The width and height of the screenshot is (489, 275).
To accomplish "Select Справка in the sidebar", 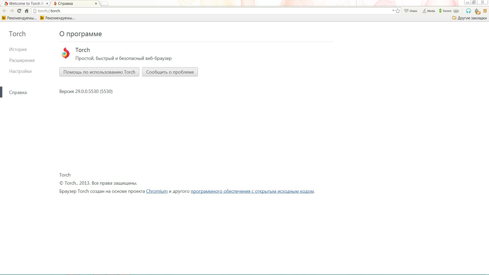I will pyautogui.click(x=18, y=92).
